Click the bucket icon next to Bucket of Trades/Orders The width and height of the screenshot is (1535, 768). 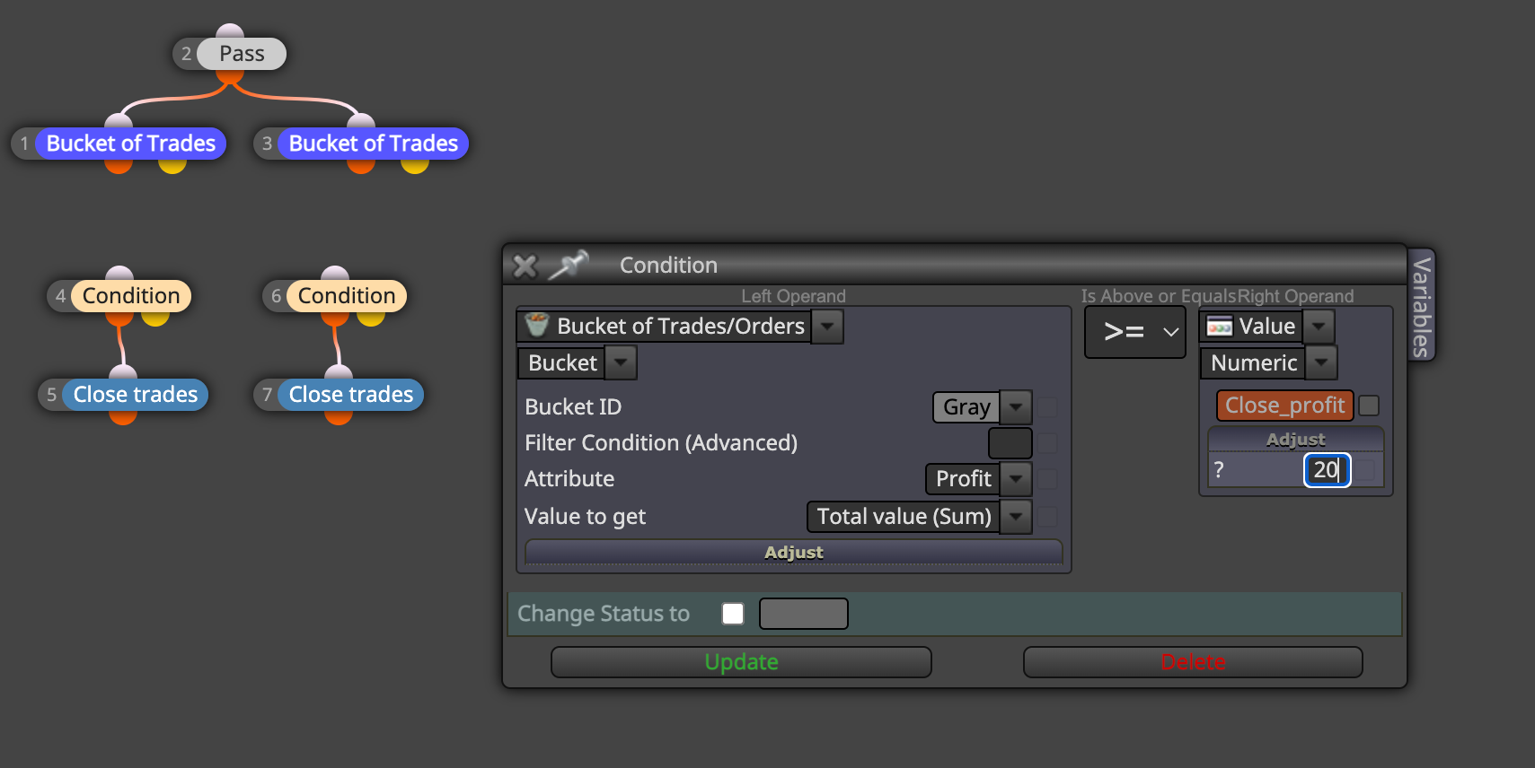537,325
